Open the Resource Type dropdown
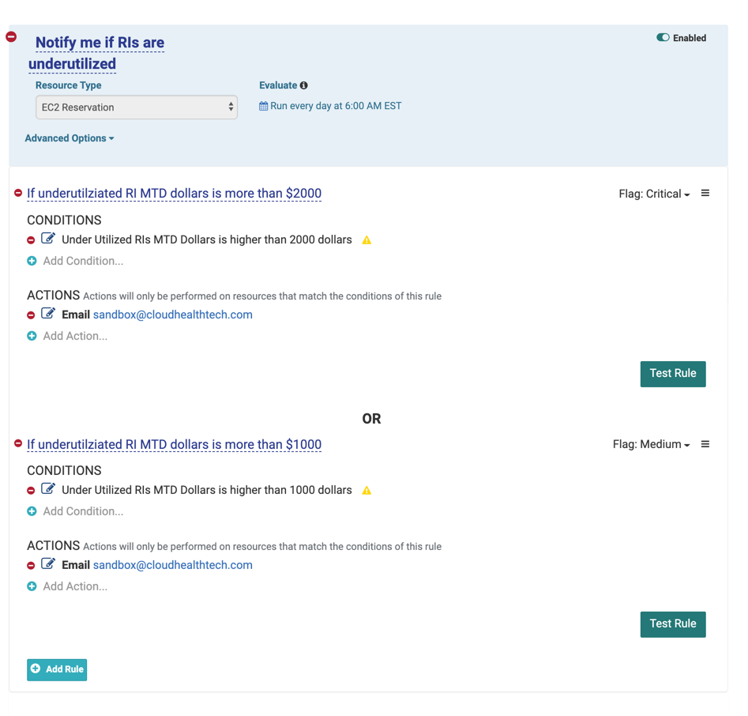The height and width of the screenshot is (716, 748). click(137, 107)
